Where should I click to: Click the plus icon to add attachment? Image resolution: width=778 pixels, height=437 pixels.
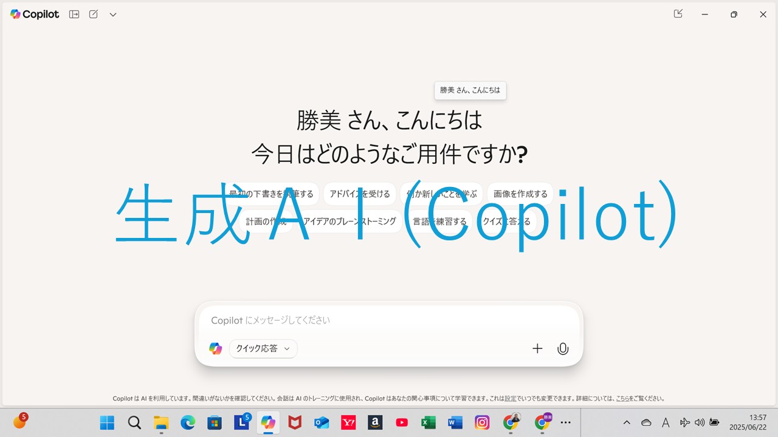[537, 348]
